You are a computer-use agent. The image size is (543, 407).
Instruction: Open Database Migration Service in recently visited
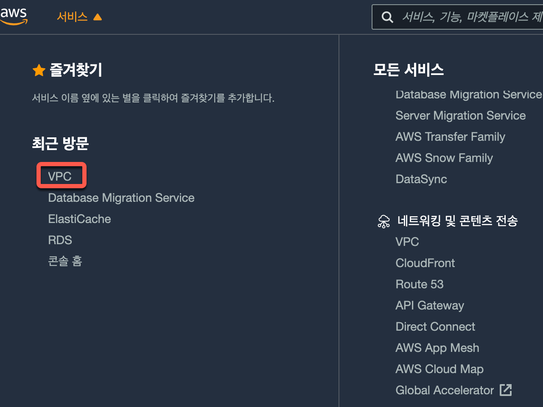(121, 198)
